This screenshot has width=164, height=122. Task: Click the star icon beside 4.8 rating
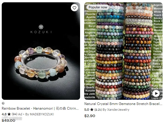tap(9, 114)
